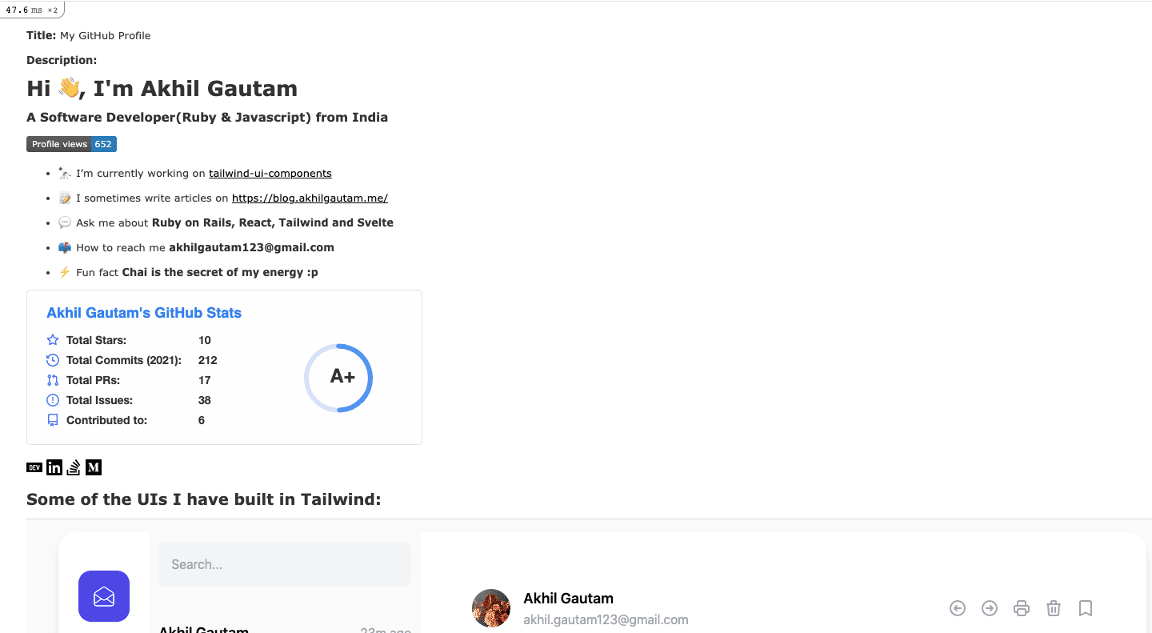Screen dimensions: 1152x633
Task: Click the GitHub Stats card title
Action: pyautogui.click(x=144, y=313)
